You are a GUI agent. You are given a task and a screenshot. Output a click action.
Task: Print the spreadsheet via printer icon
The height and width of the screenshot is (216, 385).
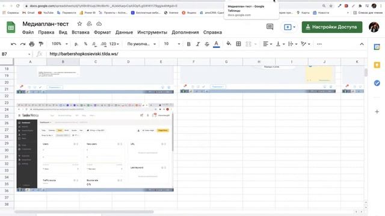32,44
